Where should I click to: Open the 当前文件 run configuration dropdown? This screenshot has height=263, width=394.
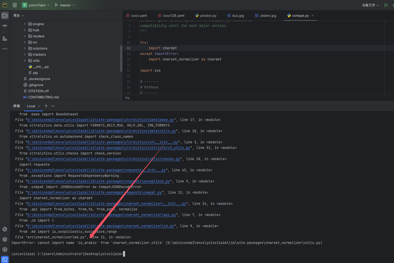[x=370, y=5]
